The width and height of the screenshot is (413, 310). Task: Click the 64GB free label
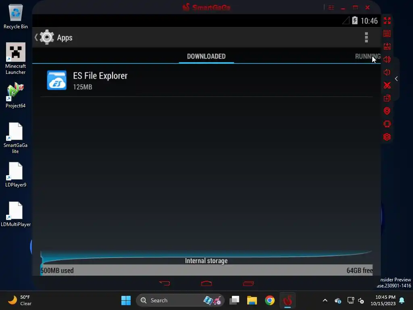coord(359,270)
